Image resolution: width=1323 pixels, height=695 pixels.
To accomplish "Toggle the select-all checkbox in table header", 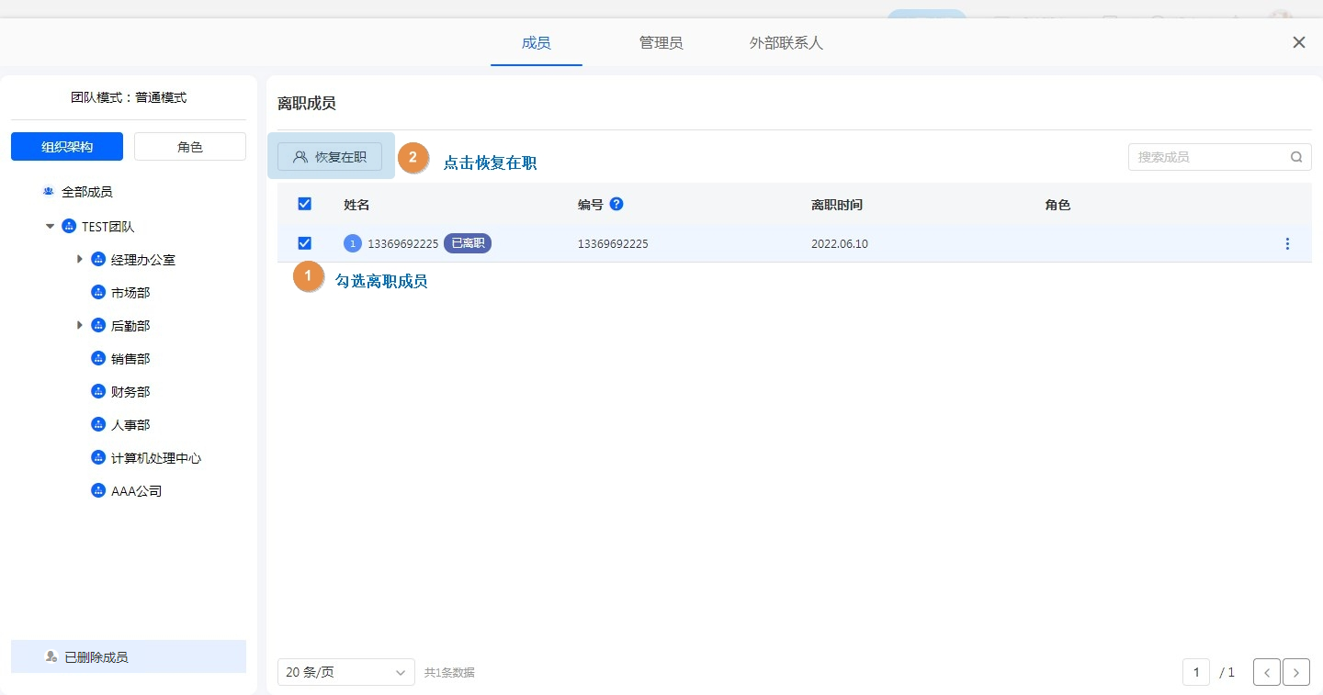I will tap(305, 204).
